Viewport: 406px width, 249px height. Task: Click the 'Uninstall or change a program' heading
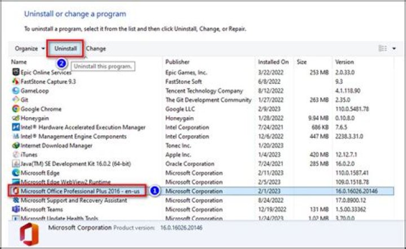tap(75, 14)
